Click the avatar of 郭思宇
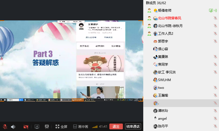The image size is (219, 131). [x=155, y=41]
